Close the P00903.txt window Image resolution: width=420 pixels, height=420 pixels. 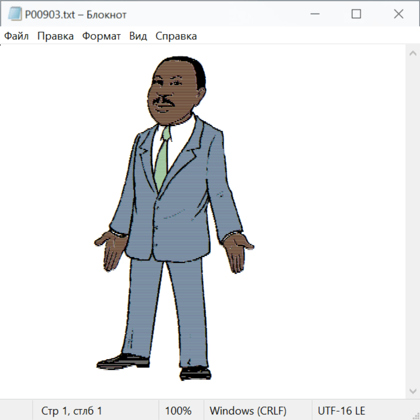click(x=398, y=14)
